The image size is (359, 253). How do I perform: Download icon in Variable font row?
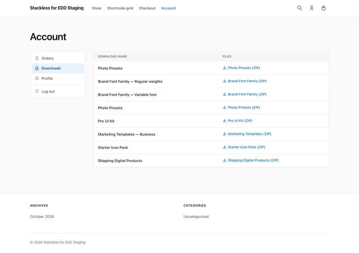225,94
